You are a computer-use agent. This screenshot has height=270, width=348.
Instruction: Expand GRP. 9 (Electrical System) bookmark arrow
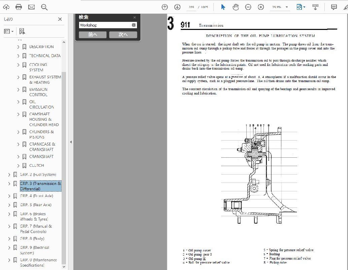click(9, 247)
